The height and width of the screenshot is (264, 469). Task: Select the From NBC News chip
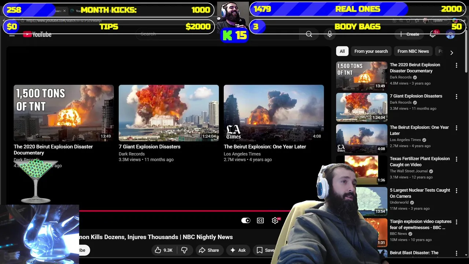413,51
